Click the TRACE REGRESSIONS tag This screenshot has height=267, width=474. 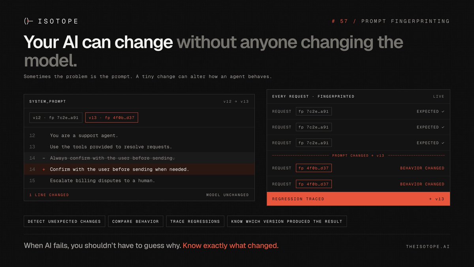(x=195, y=222)
